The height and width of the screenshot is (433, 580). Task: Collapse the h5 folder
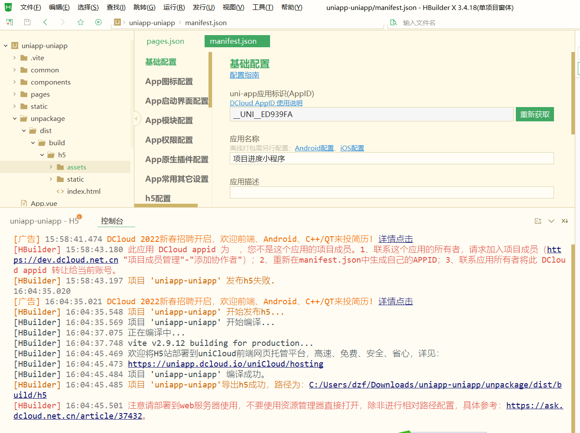(42, 155)
